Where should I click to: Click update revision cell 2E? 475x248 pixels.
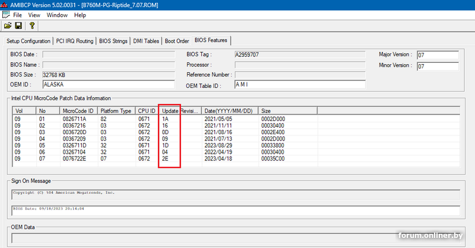(x=165, y=158)
